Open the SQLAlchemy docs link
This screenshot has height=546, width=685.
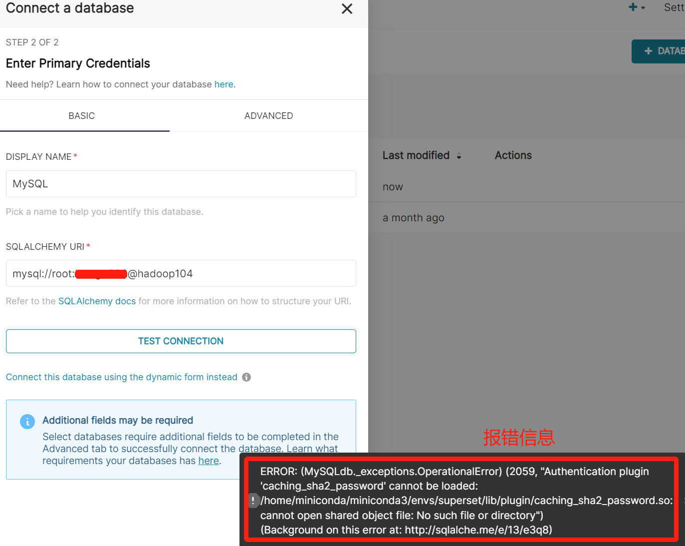(97, 301)
